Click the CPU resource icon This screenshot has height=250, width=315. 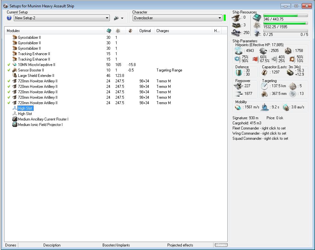257,18
